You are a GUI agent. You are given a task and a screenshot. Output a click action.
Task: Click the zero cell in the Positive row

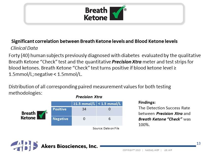point(109,109)
